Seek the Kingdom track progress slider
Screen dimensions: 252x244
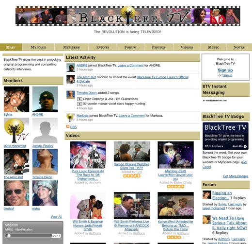point(29,236)
